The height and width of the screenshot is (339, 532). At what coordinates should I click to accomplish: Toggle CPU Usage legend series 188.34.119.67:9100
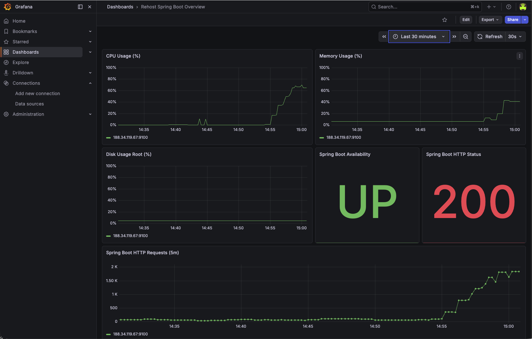130,137
